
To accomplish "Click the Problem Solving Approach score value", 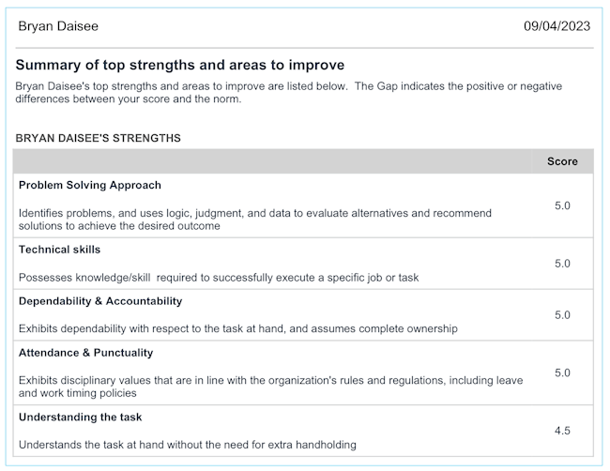I will point(562,205).
